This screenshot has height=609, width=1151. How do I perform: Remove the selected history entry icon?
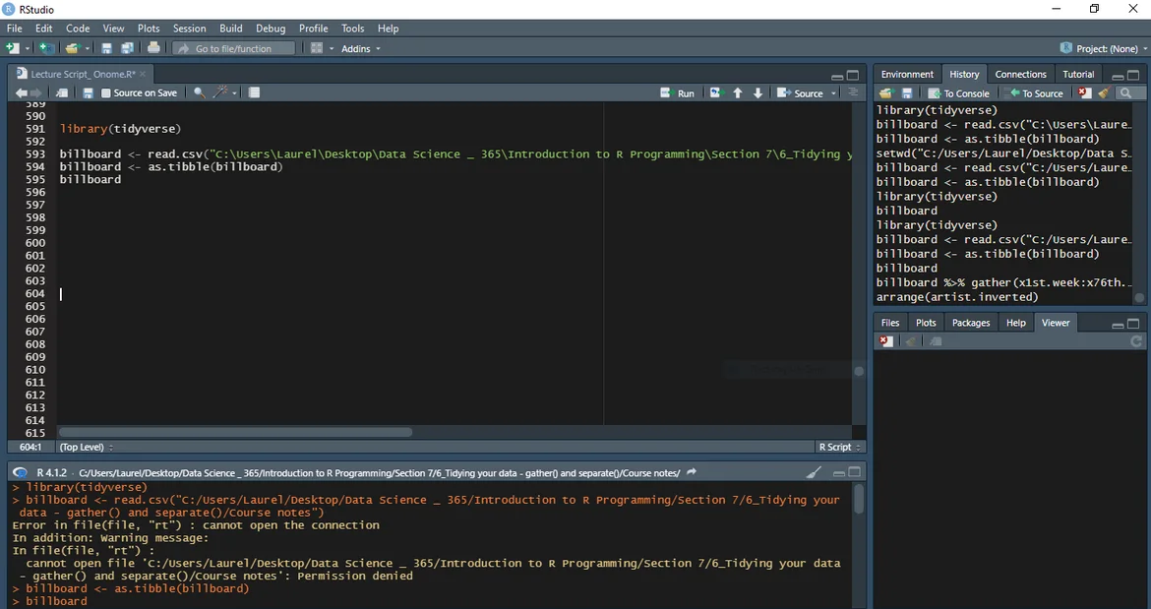[x=1084, y=93]
